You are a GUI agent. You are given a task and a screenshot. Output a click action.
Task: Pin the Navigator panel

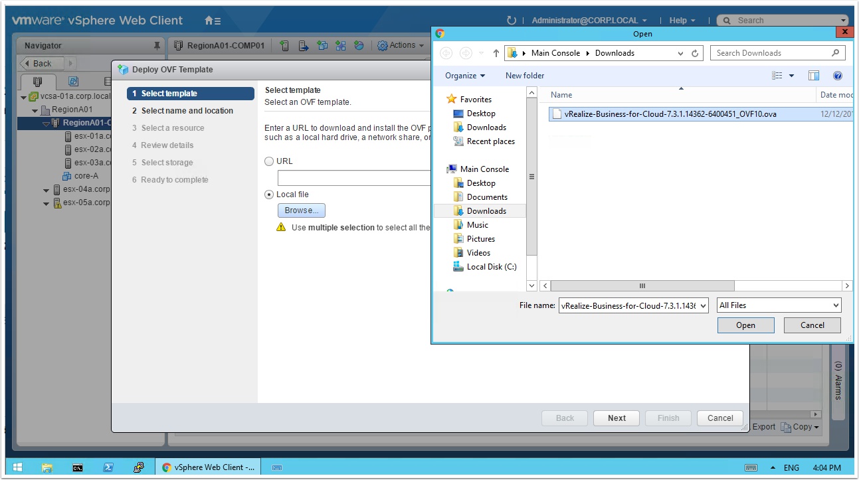click(157, 46)
